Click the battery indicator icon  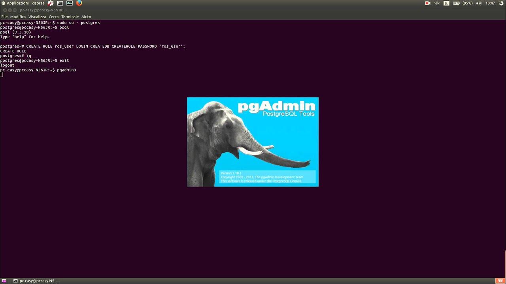coord(456,3)
